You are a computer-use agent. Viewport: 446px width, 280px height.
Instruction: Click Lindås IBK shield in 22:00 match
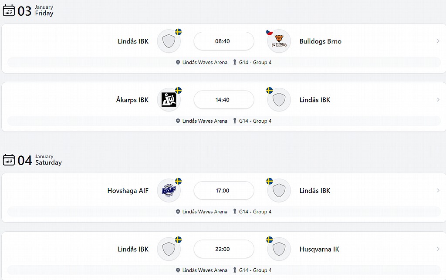tap(169, 249)
